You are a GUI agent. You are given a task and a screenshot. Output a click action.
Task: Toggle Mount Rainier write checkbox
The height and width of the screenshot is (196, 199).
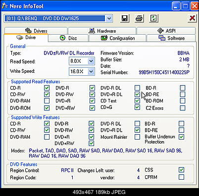[x=137, y=137]
